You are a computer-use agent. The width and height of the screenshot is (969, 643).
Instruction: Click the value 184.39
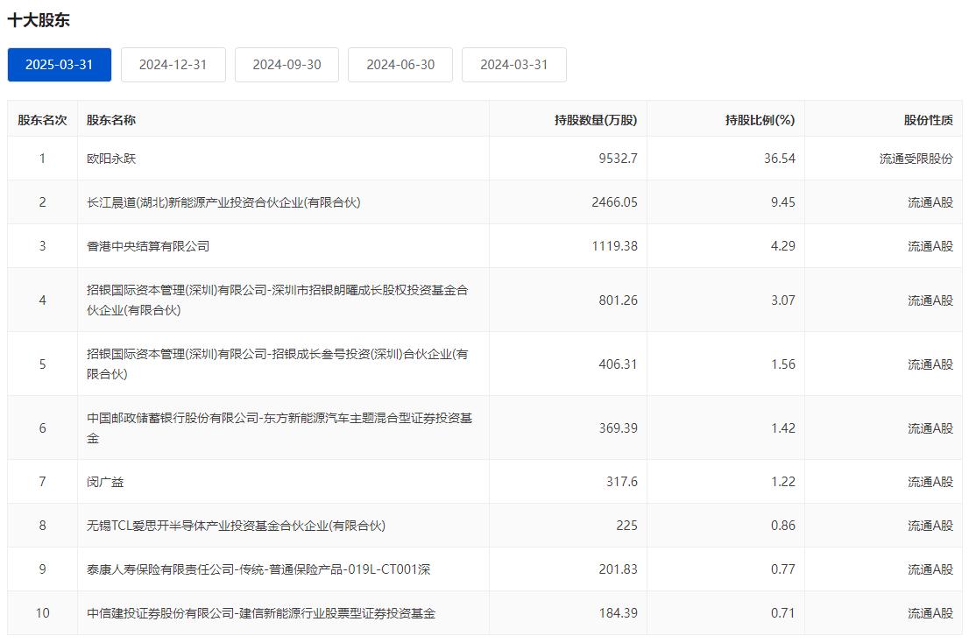pyautogui.click(x=618, y=613)
